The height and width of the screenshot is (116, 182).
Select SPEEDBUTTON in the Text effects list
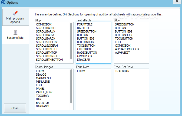(87, 31)
